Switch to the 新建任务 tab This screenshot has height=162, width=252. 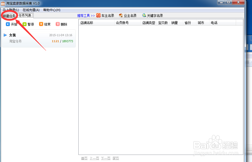pyautogui.click(x=9, y=15)
